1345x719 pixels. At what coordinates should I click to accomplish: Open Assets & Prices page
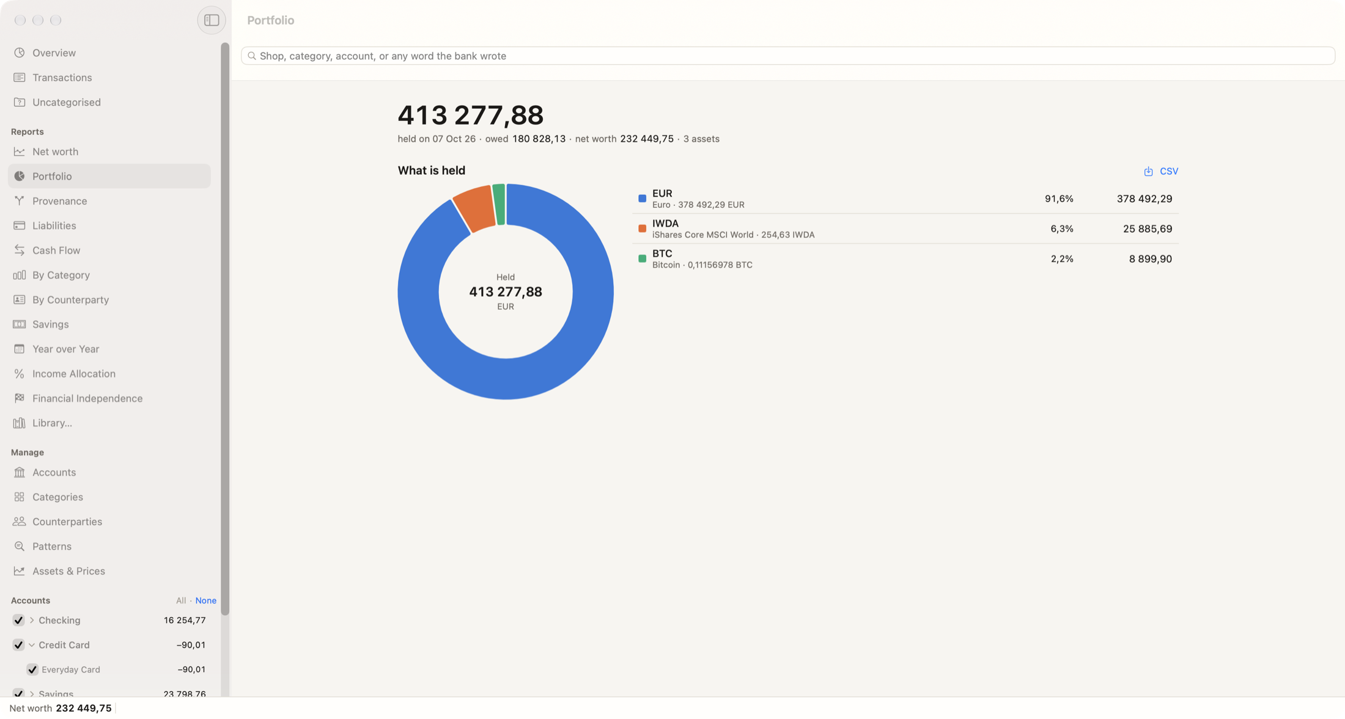click(x=109, y=571)
